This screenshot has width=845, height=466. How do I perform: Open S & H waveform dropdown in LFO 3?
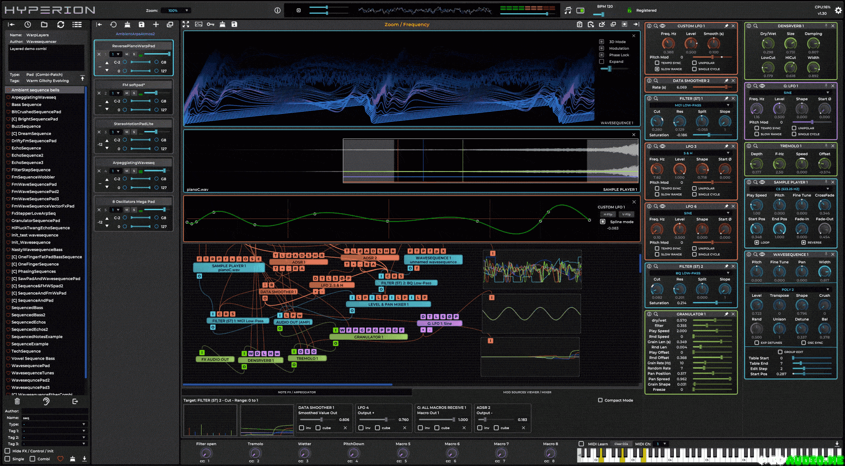691,153
